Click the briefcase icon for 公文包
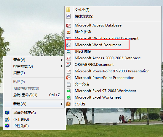 click(x=68, y=104)
